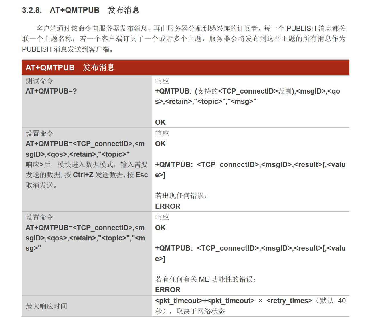Click the section heading 3.2.8 AT+QMTPUB

(x=81, y=10)
